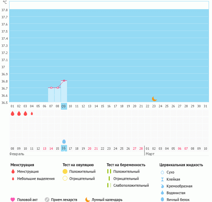
Task: Click the yellow circle for Положительный ovulation test
Action: point(65,171)
